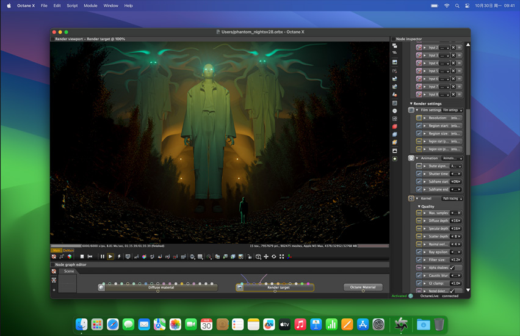Click the Film settings node icon

pos(411,110)
